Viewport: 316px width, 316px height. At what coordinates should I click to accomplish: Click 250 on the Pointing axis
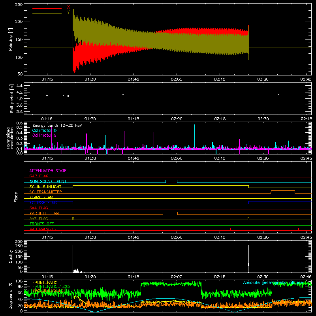tap(19, 5)
